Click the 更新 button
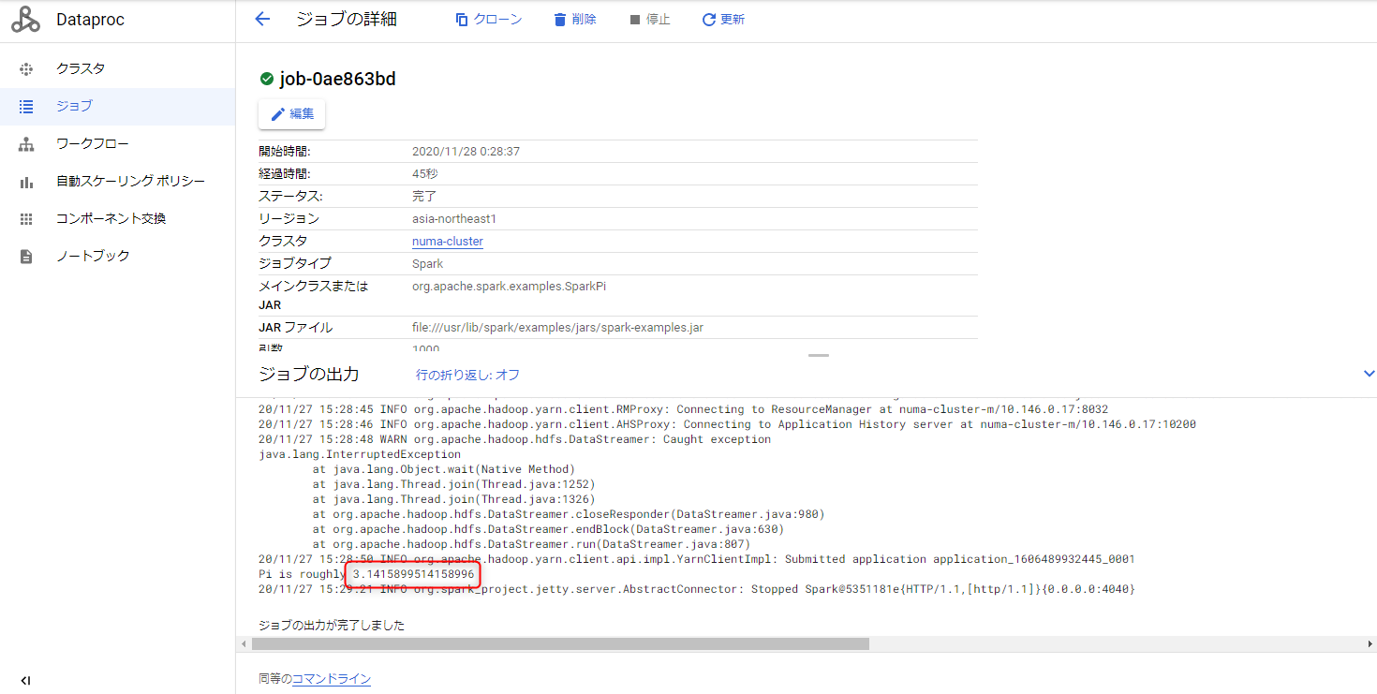Screen dimensions: 1377x694 pos(723,20)
